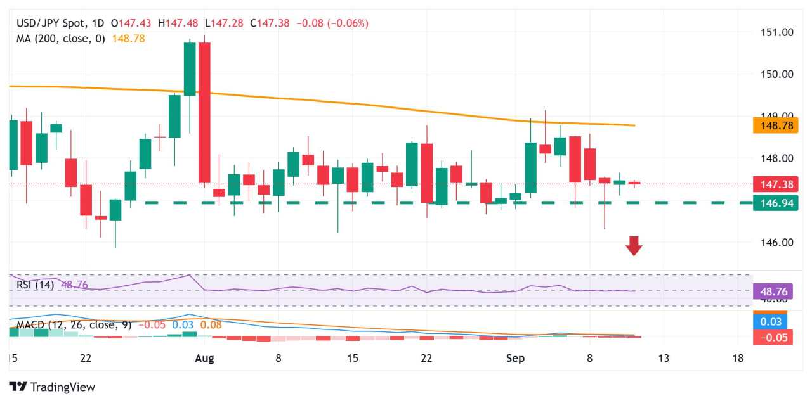Click the red 147.38 current price label
Image resolution: width=812 pixels, height=403 pixels.
coord(775,184)
